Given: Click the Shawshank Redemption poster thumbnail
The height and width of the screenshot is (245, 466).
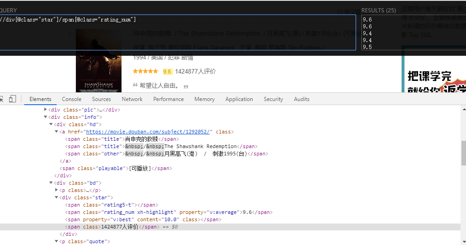Looking at the screenshot, I should pos(99,60).
